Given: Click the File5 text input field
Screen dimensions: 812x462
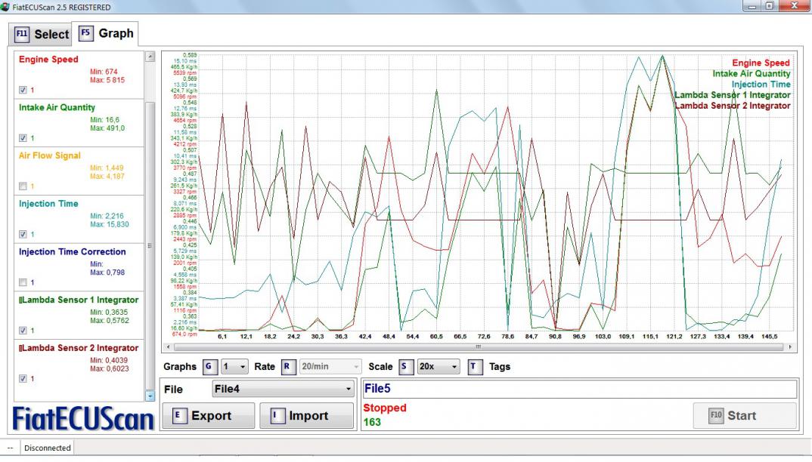Looking at the screenshot, I should tap(578, 389).
